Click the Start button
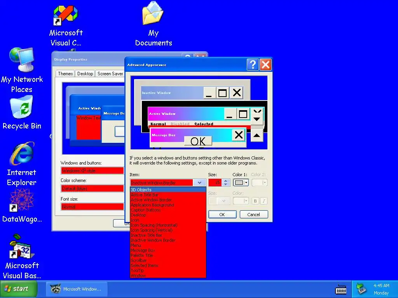This screenshot has height=298, width=398. (19, 289)
